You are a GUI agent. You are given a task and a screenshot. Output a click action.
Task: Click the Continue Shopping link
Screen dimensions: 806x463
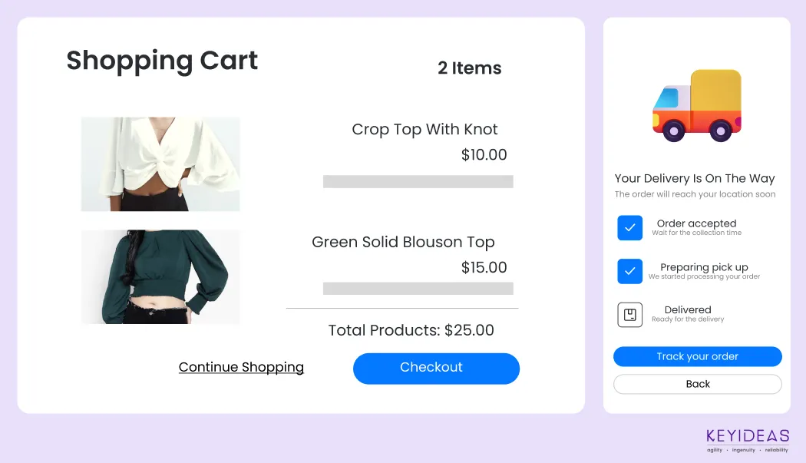click(x=241, y=367)
